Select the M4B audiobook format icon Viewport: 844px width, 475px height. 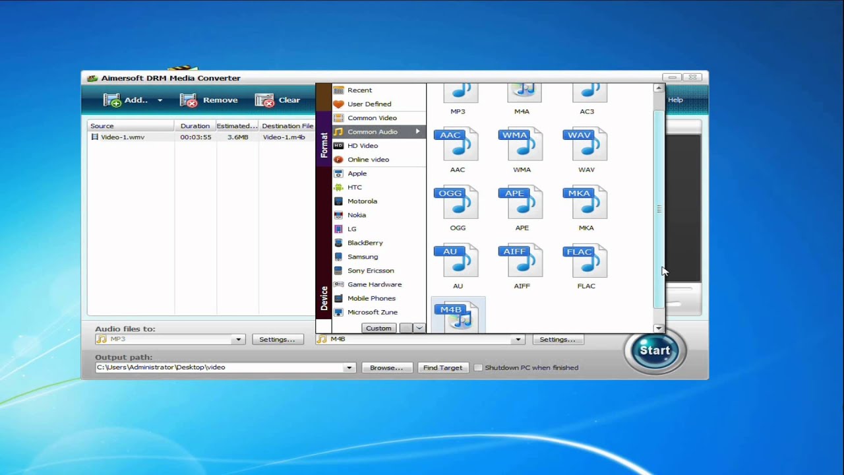pos(457,316)
